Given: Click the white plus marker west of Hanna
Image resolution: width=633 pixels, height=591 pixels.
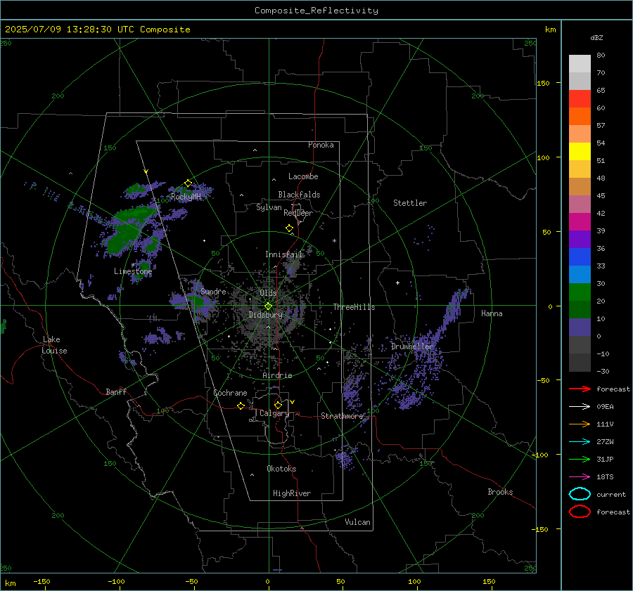Looking at the screenshot, I should 397,282.
